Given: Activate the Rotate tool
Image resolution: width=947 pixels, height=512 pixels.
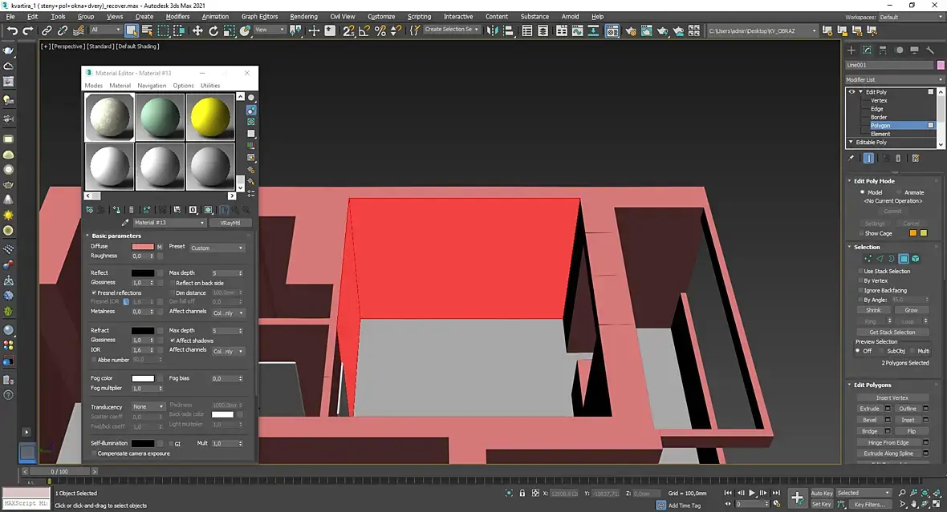Looking at the screenshot, I should [x=213, y=30].
